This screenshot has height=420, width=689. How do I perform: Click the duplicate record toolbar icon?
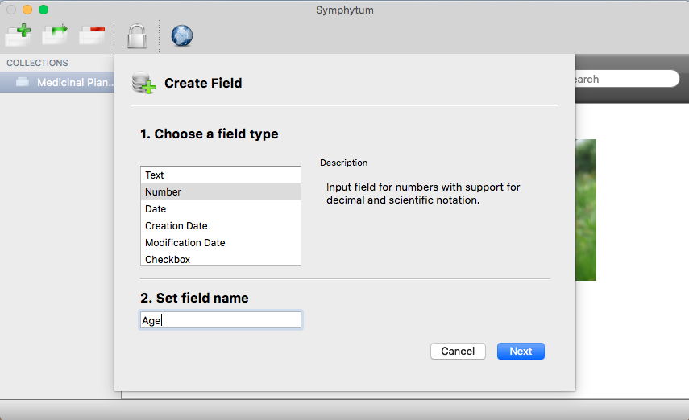tap(55, 35)
